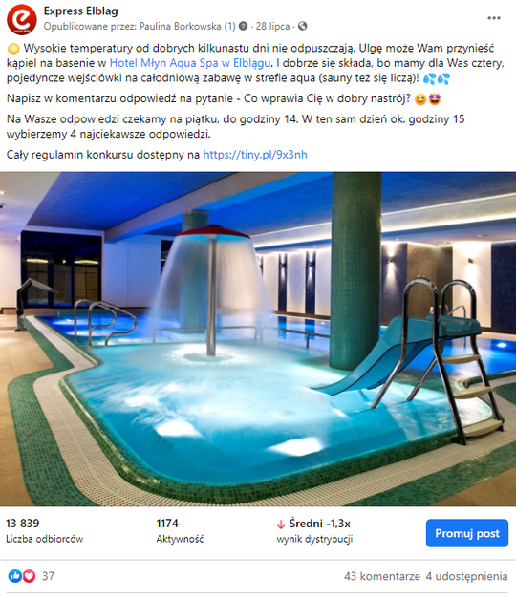
Task: Open the 4 udostępnienia shares list
Action: (466, 576)
